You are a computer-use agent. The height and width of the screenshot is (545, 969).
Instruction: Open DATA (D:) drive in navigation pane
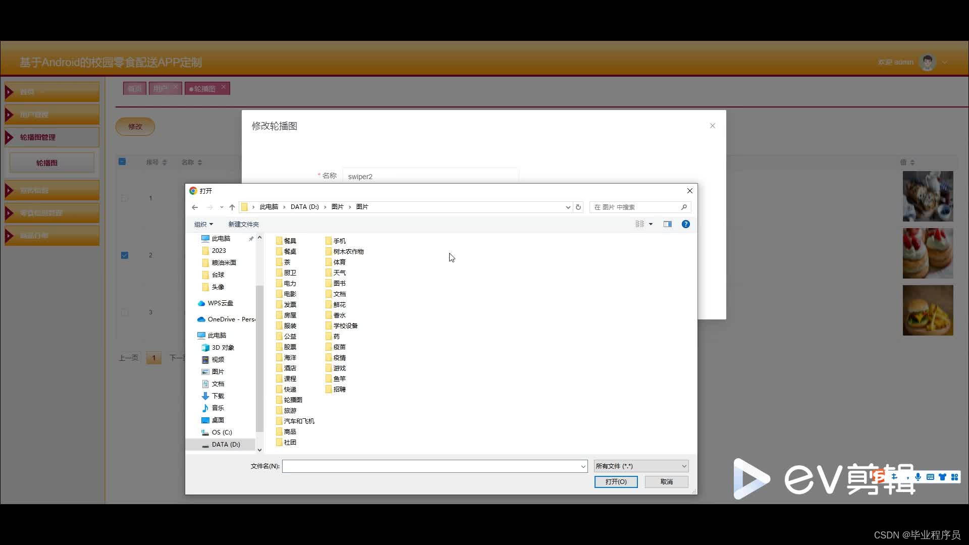[225, 444]
